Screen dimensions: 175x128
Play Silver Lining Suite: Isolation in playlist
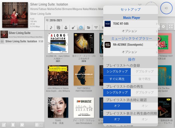22,41
